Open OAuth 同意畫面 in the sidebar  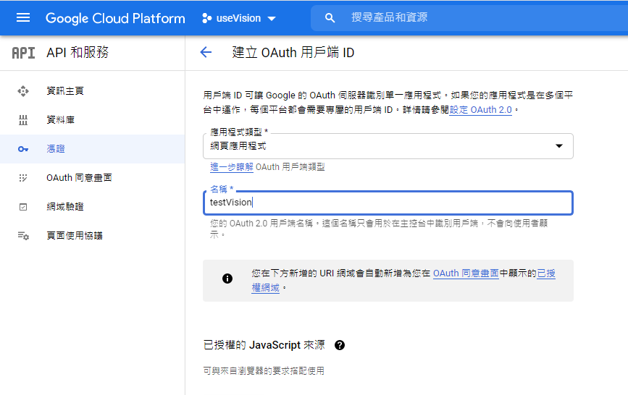point(92,178)
